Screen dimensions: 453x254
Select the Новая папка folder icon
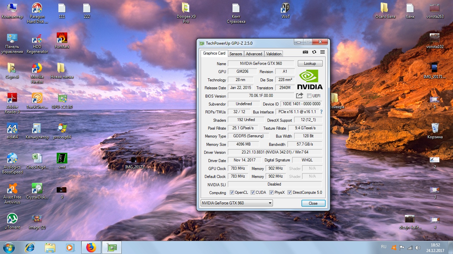point(62,71)
